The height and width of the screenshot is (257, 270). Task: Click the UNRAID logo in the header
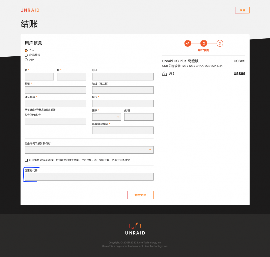point(30,10)
